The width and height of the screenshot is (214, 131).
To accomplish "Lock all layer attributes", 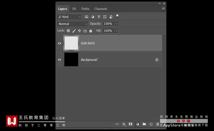I will [91, 31].
